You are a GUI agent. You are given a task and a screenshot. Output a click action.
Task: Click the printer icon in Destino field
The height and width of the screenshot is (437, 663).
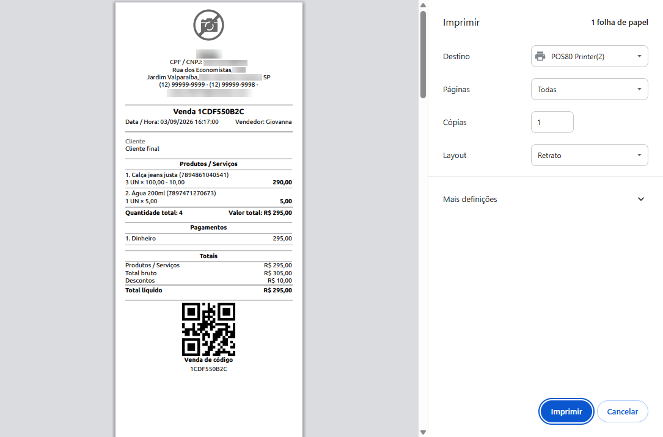click(x=540, y=57)
